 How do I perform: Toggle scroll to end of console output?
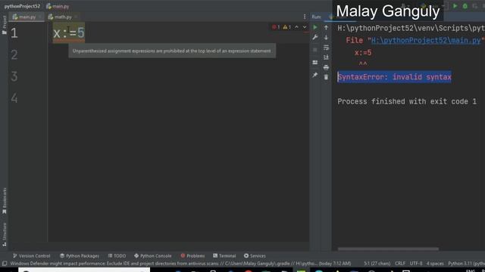326,57
